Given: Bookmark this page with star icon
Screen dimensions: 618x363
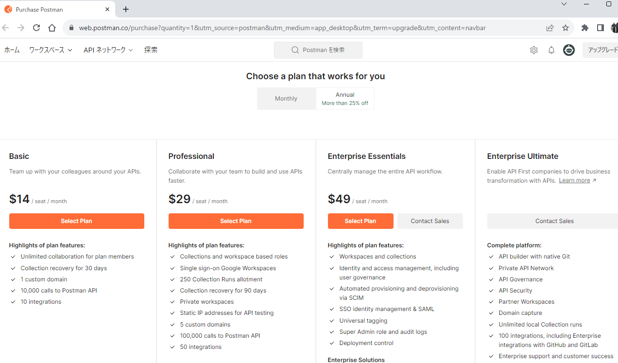Looking at the screenshot, I should pos(566,28).
